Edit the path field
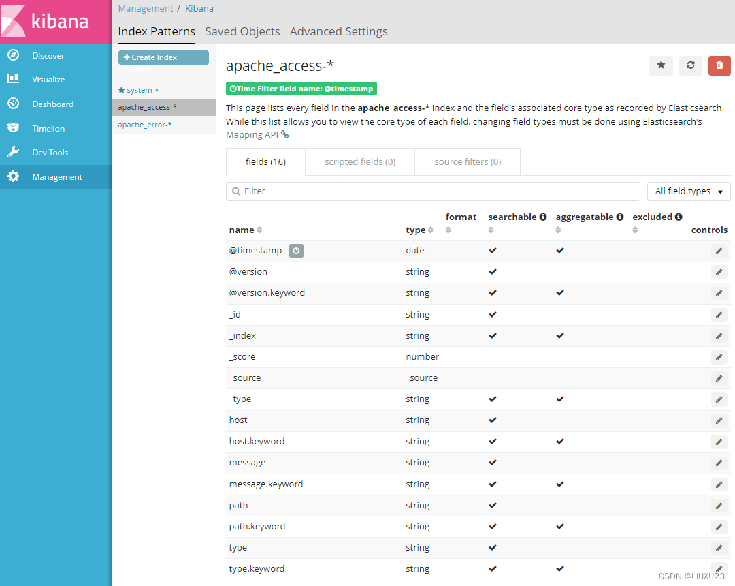 [719, 506]
